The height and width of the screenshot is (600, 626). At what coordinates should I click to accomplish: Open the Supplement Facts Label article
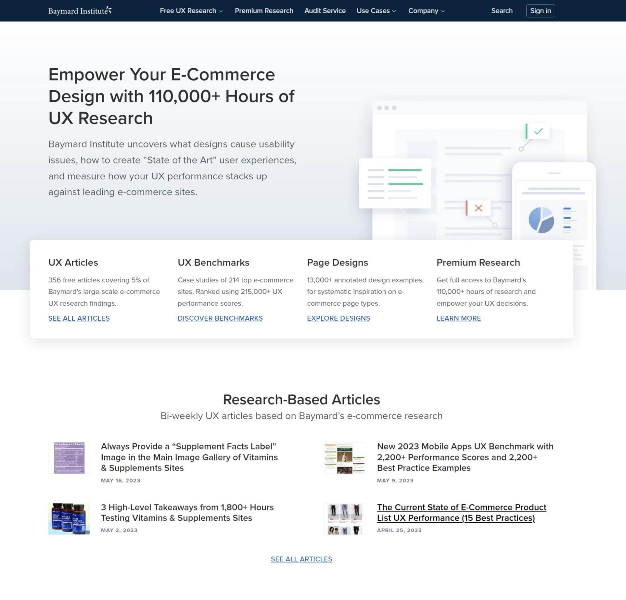[x=189, y=457]
